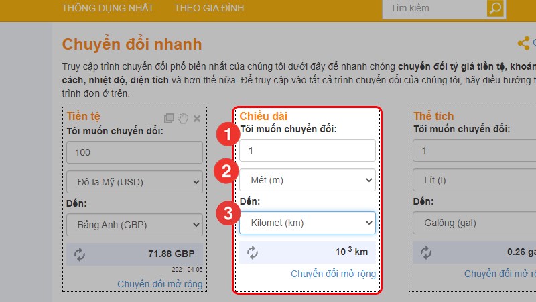The height and width of the screenshot is (302, 536).
Task: Click the share icon beside the page title
Action: coord(523,43)
